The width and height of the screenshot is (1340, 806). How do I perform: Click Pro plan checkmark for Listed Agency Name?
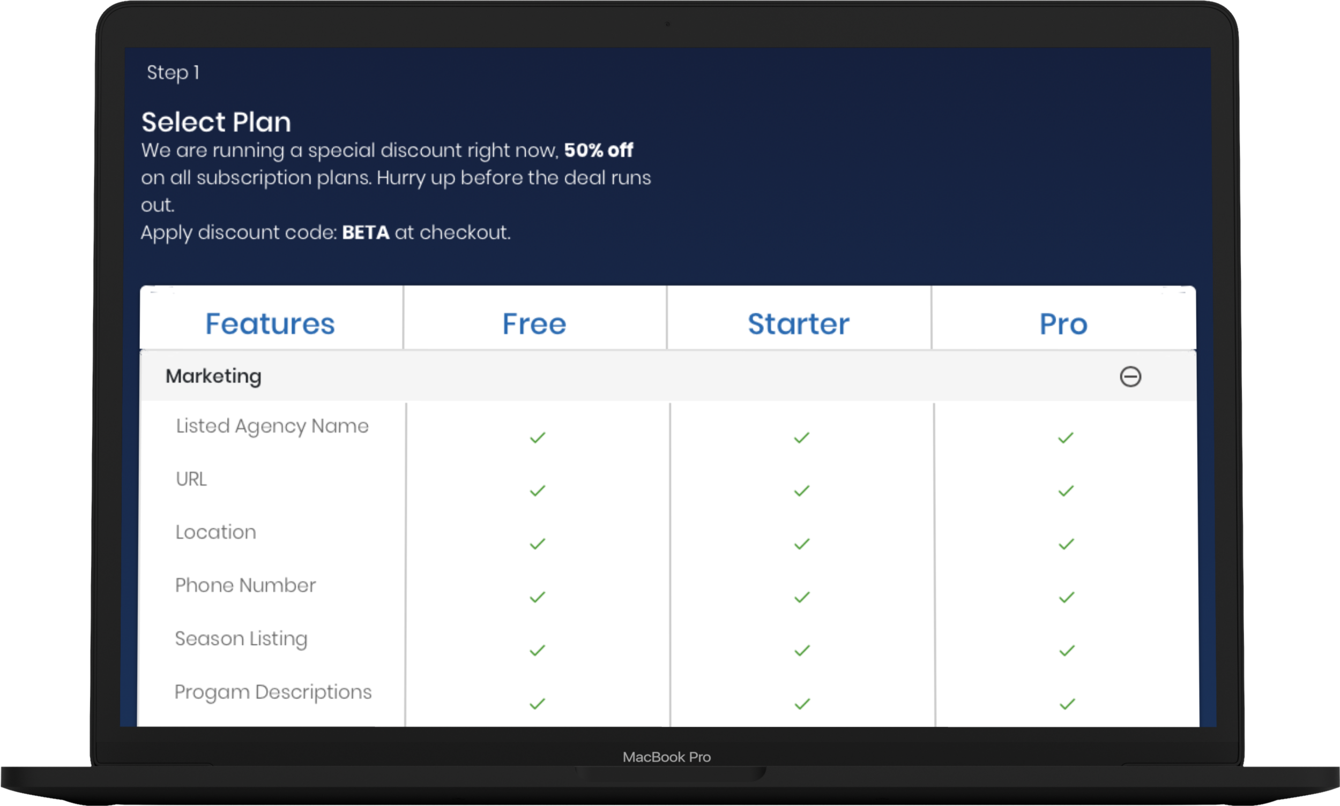point(1066,438)
